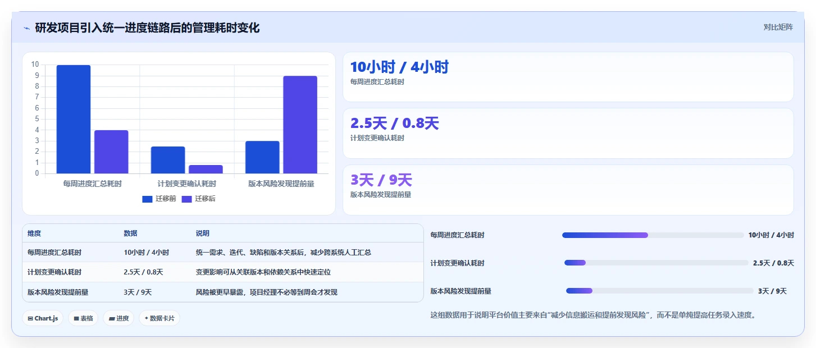Click 版本风险发现提前量 label in progress list

tap(461, 291)
